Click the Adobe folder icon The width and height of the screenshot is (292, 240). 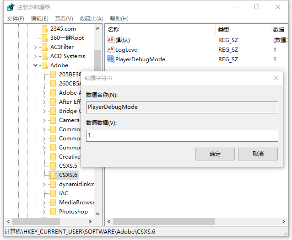point(44,65)
